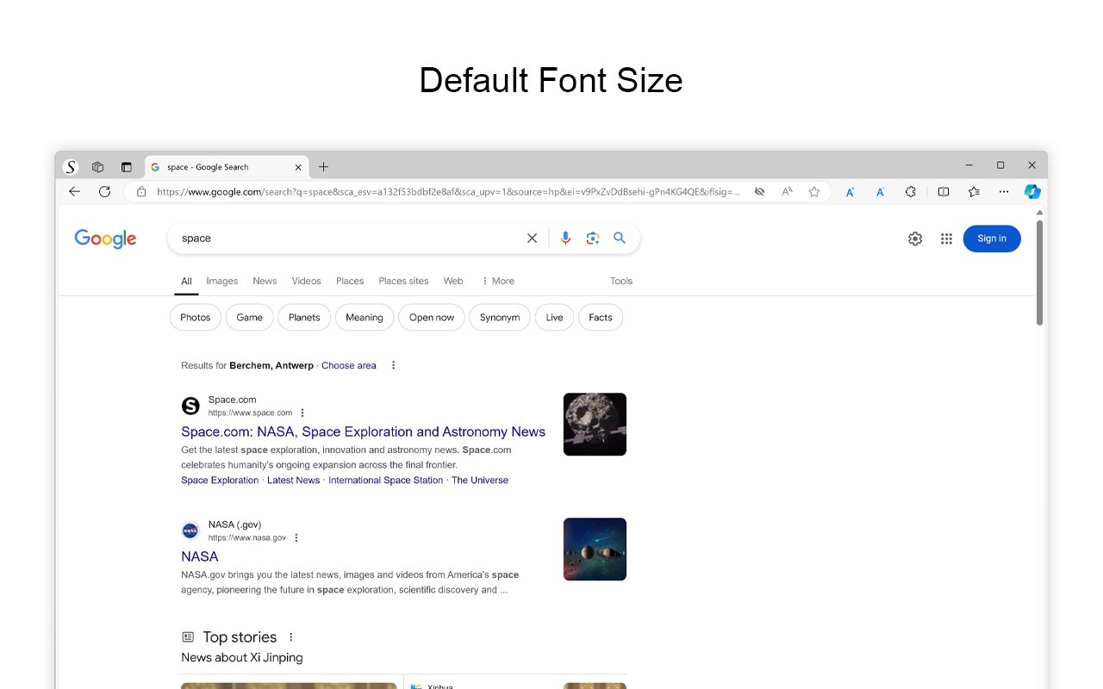The image size is (1103, 689).
Task: Click the Choose area link
Action: click(x=349, y=365)
